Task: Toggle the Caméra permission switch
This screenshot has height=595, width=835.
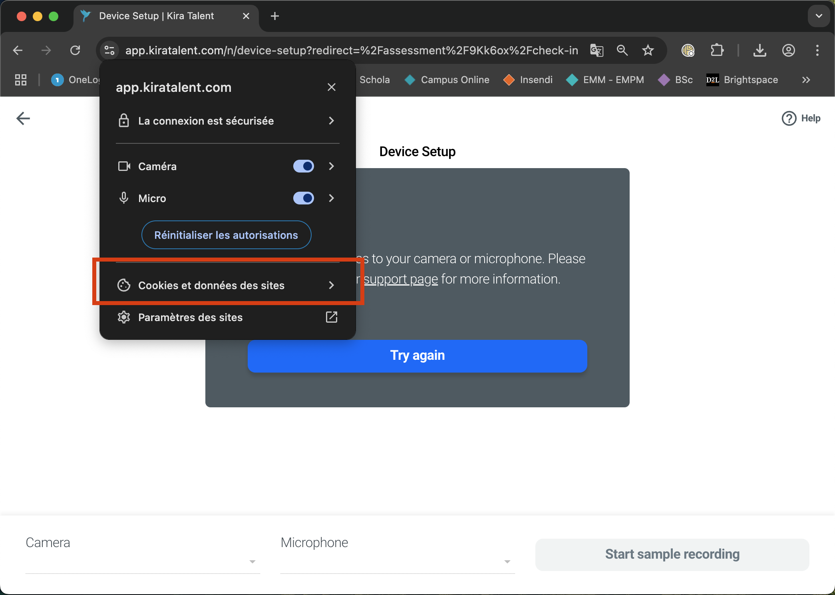Action: pyautogui.click(x=303, y=166)
